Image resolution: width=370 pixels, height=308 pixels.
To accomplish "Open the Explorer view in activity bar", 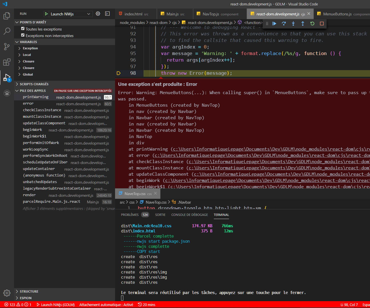I will [7, 16].
